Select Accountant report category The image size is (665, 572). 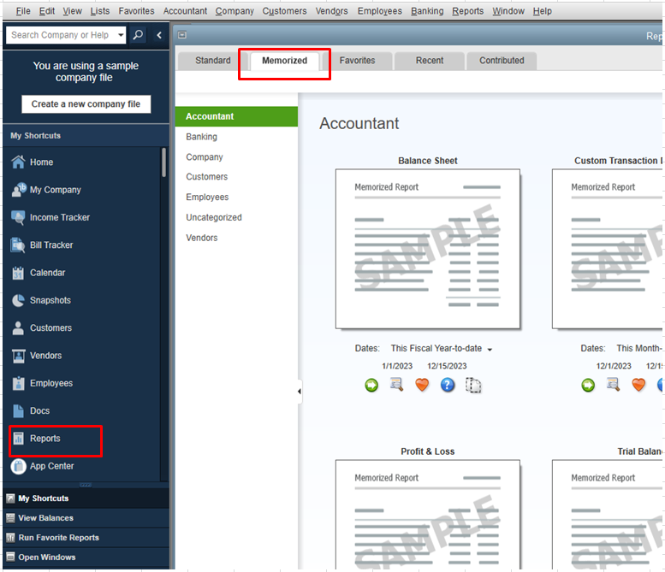(x=236, y=116)
